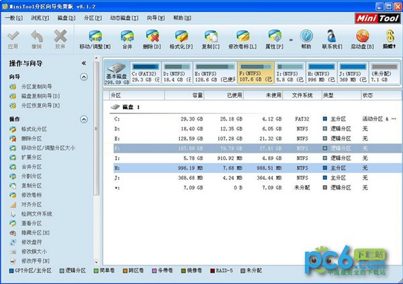
Task: Click the Format (格式化) toolbar icon
Action: (x=181, y=36)
